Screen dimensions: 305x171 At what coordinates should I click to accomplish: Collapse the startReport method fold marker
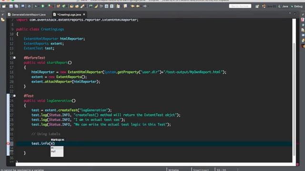pos(14,58)
